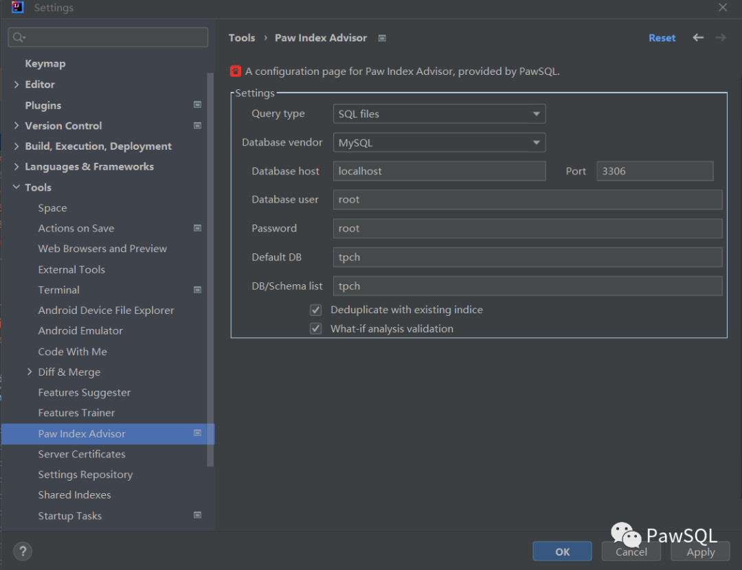
Task: Click the red PawSQL paw icon
Action: click(235, 71)
